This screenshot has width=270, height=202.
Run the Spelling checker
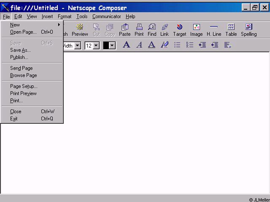249,30
